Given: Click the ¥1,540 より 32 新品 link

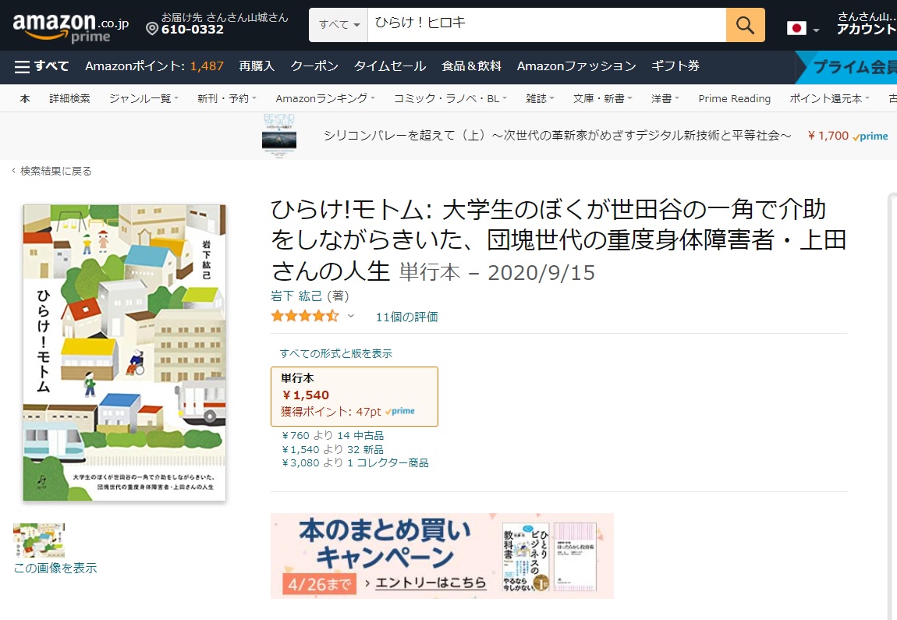Looking at the screenshot, I should tap(333, 449).
